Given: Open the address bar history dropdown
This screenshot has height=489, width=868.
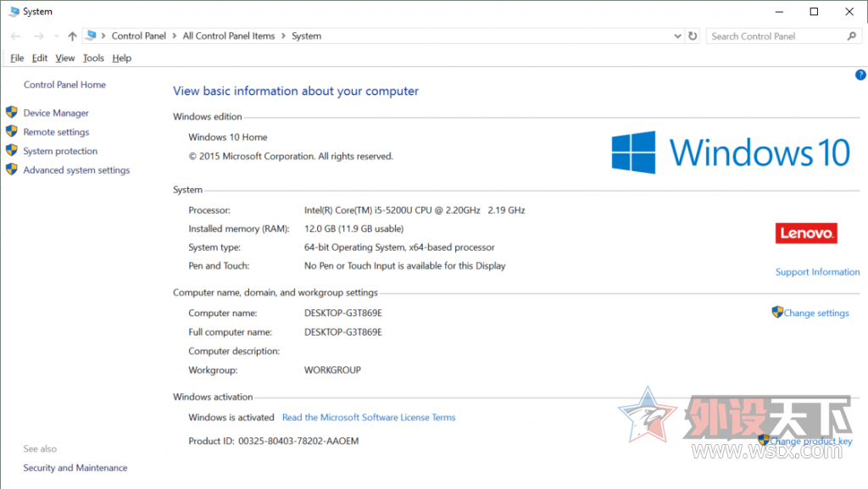Looking at the screenshot, I should pyautogui.click(x=677, y=36).
